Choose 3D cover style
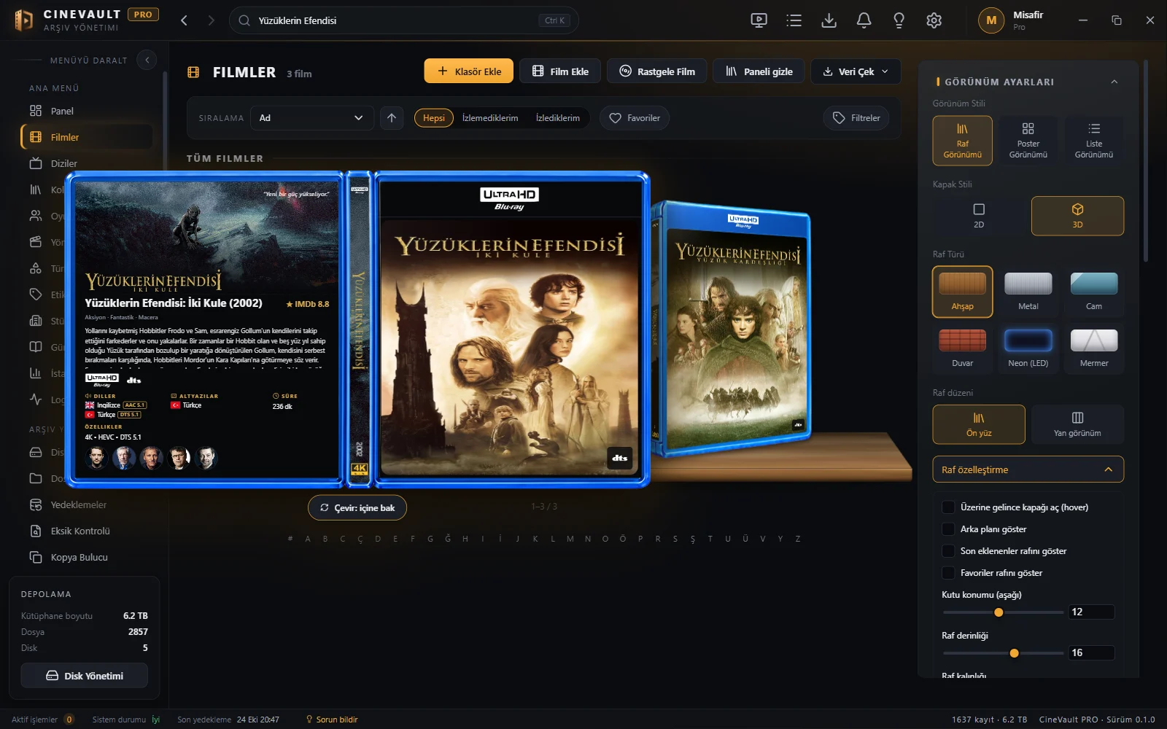Viewport: 1167px width, 729px height. 1077,216
